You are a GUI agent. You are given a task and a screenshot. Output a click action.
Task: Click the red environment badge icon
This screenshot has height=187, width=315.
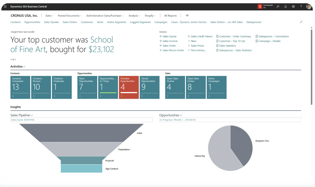click(260, 7)
